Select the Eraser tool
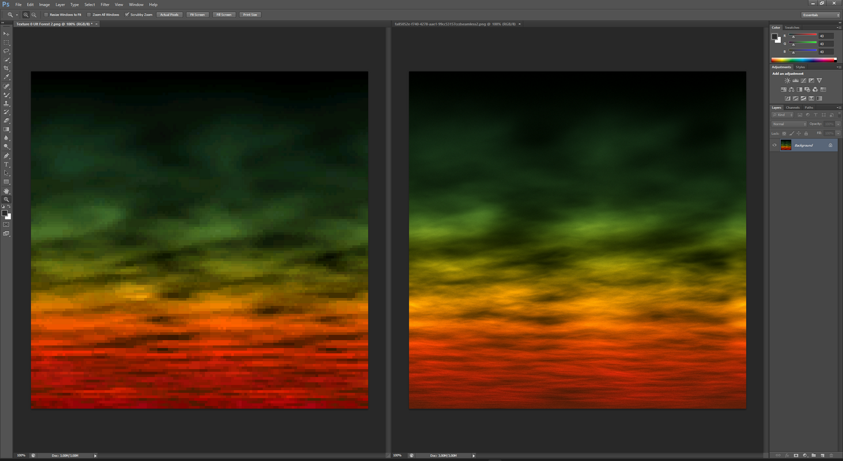The width and height of the screenshot is (843, 461). click(6, 121)
